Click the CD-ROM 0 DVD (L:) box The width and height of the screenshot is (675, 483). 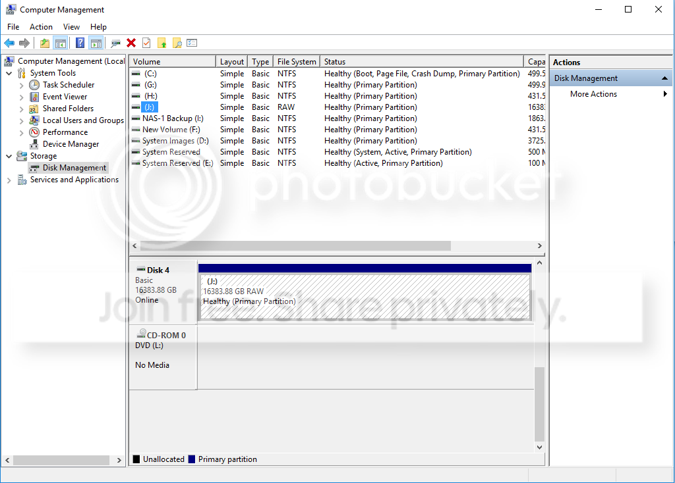pos(163,357)
